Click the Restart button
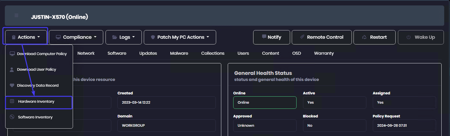The width and height of the screenshot is (450, 136). coord(375,37)
